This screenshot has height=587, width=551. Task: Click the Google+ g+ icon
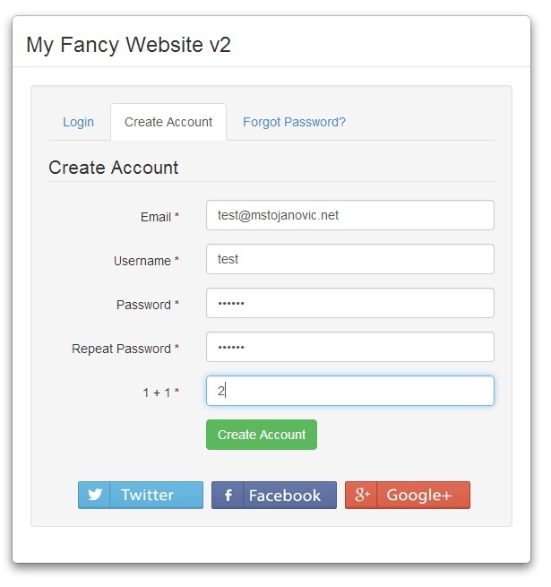361,495
